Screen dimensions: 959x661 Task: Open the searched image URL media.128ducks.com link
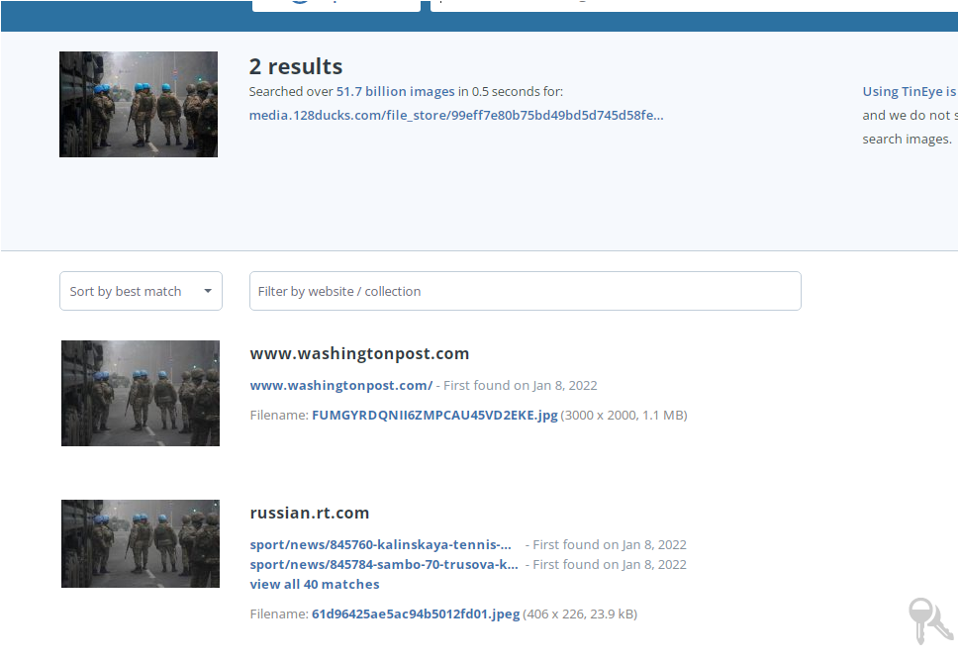pyautogui.click(x=455, y=115)
